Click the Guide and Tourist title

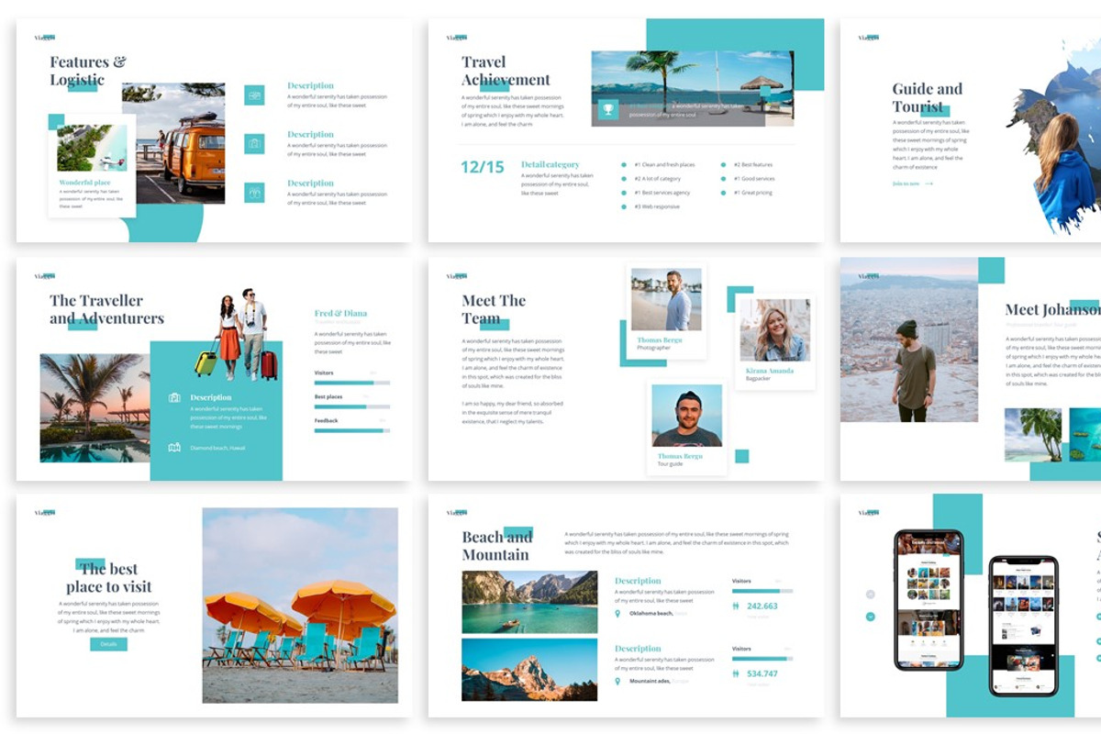(x=927, y=97)
